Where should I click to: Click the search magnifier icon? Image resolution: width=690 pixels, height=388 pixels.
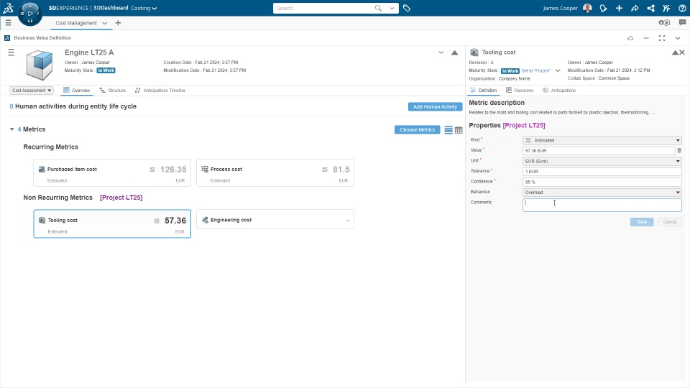point(378,8)
